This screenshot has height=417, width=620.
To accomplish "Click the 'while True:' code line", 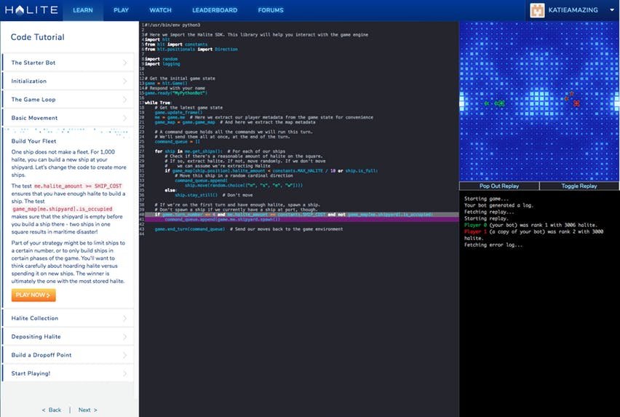I will click(158, 103).
